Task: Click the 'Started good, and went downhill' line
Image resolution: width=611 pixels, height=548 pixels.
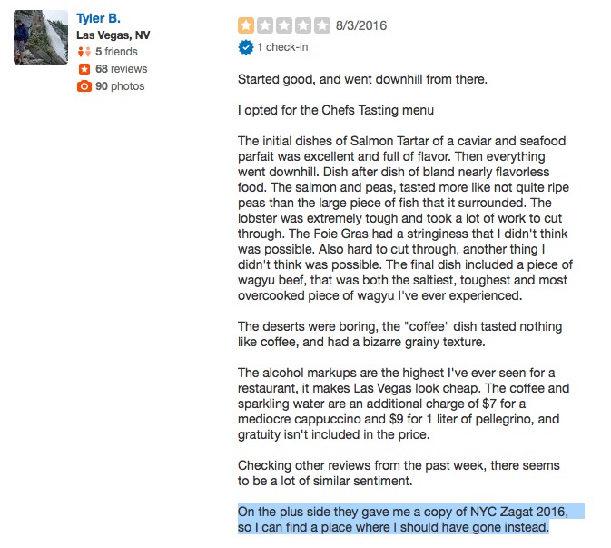Action: 362,79
